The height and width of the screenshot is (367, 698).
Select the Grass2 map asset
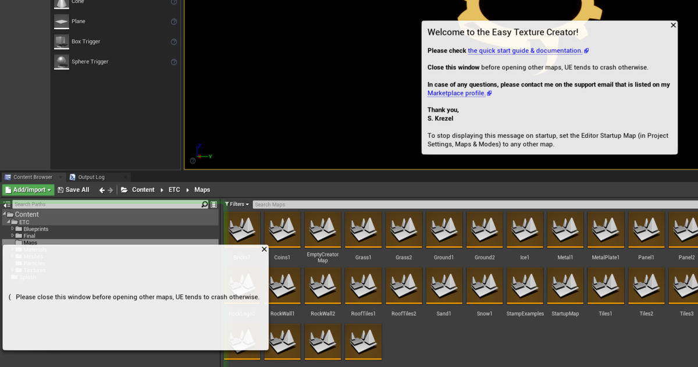coord(404,236)
